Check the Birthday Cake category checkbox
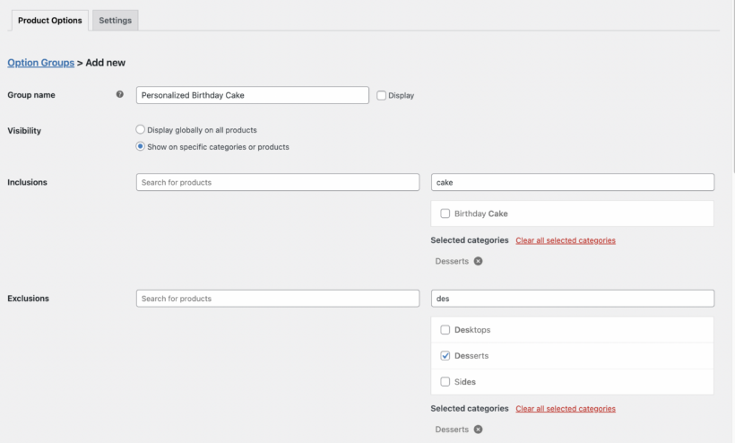Screen dimensions: 735x443 coord(445,213)
